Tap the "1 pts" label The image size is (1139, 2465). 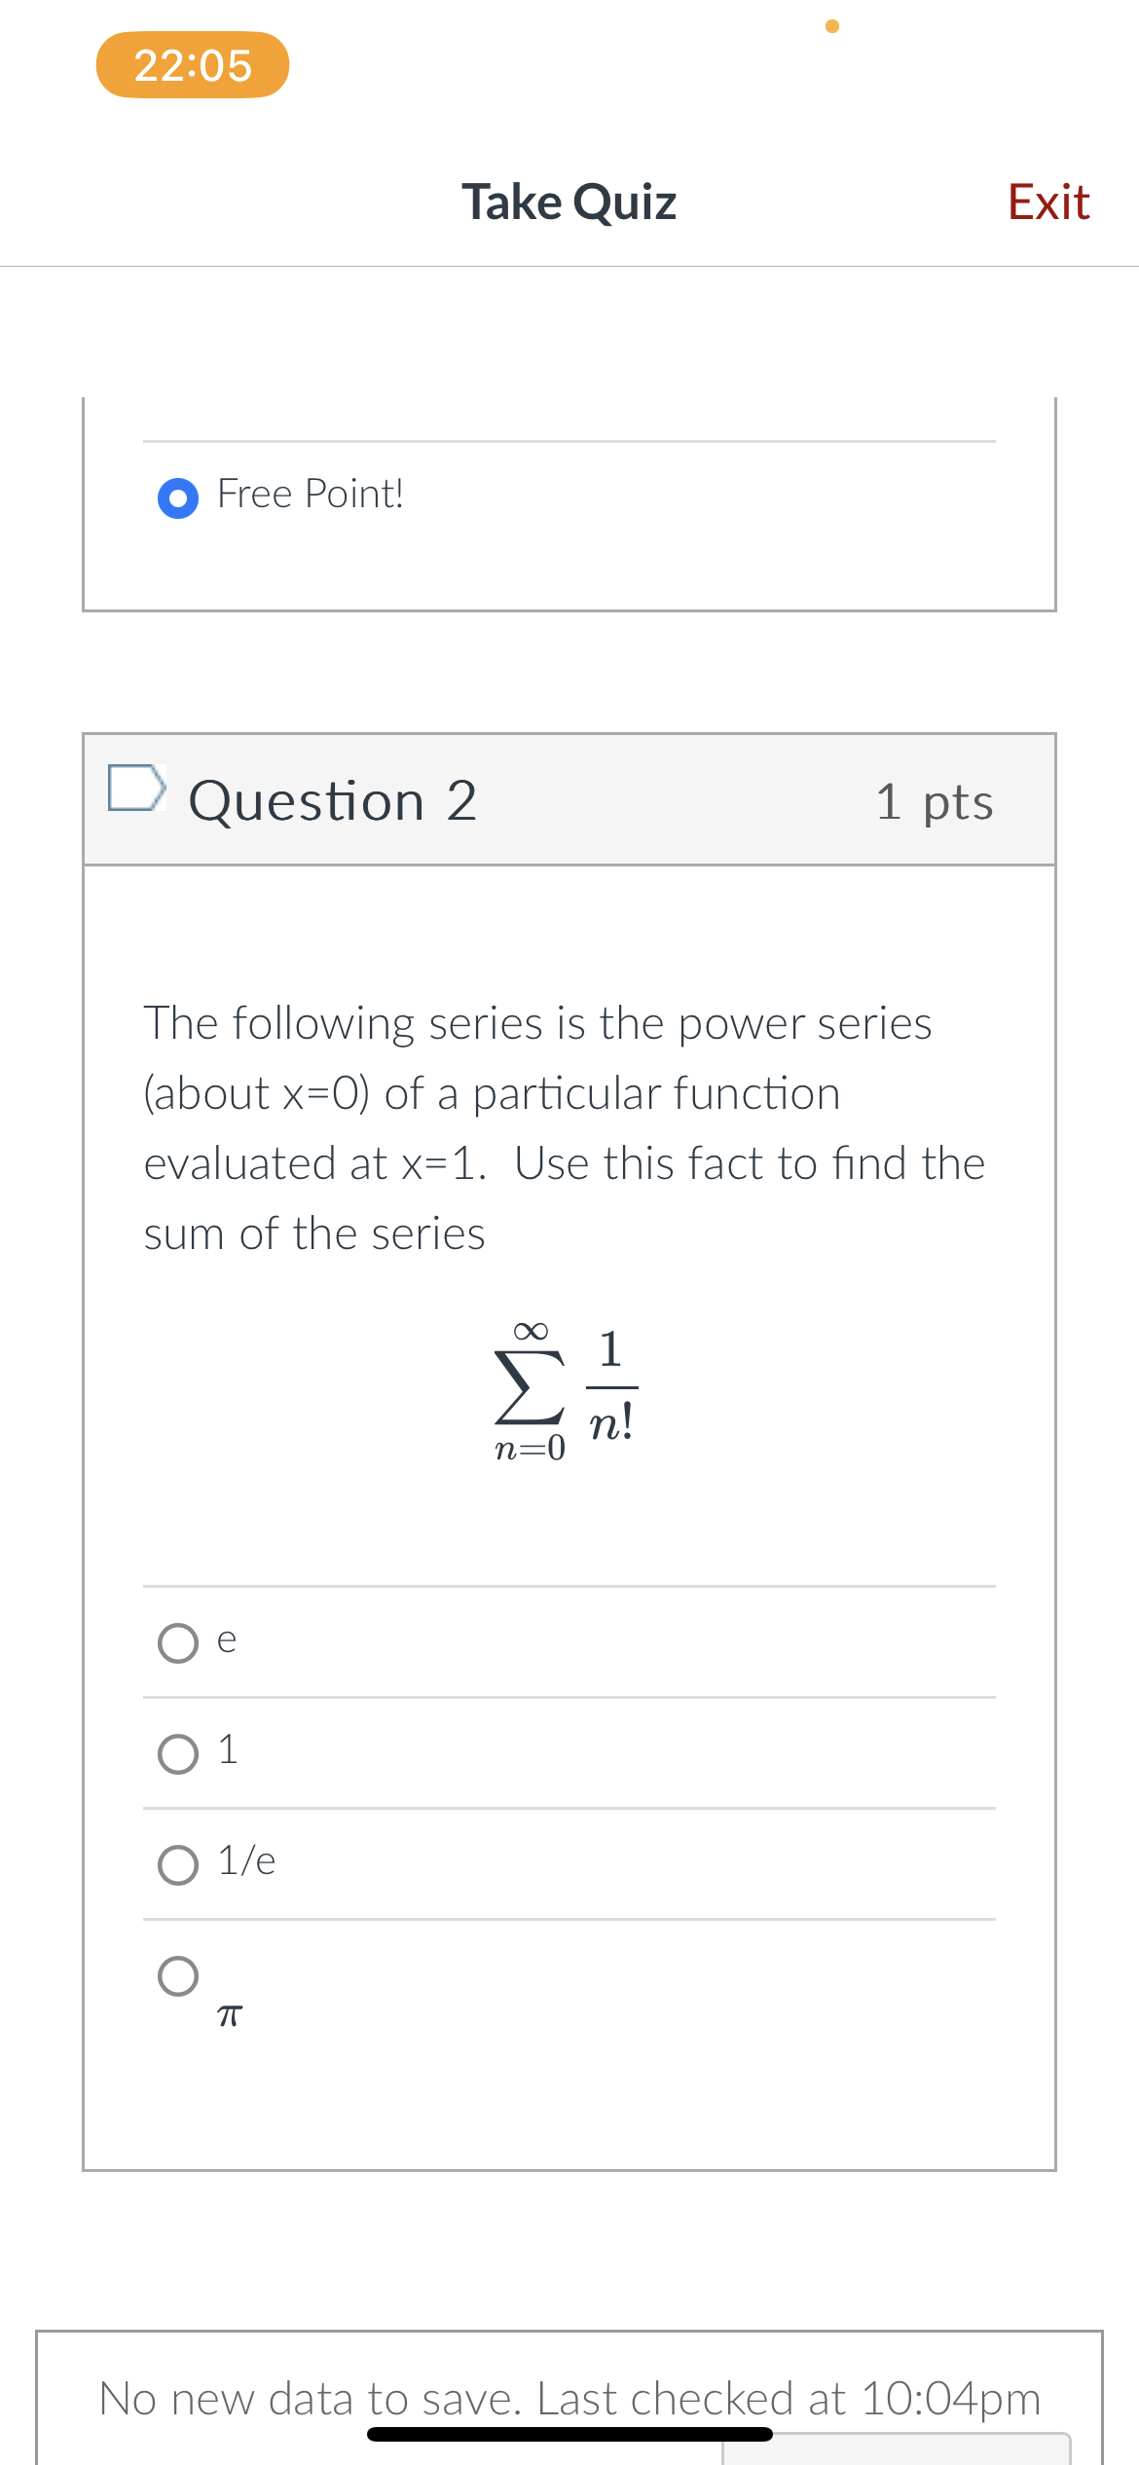click(936, 802)
